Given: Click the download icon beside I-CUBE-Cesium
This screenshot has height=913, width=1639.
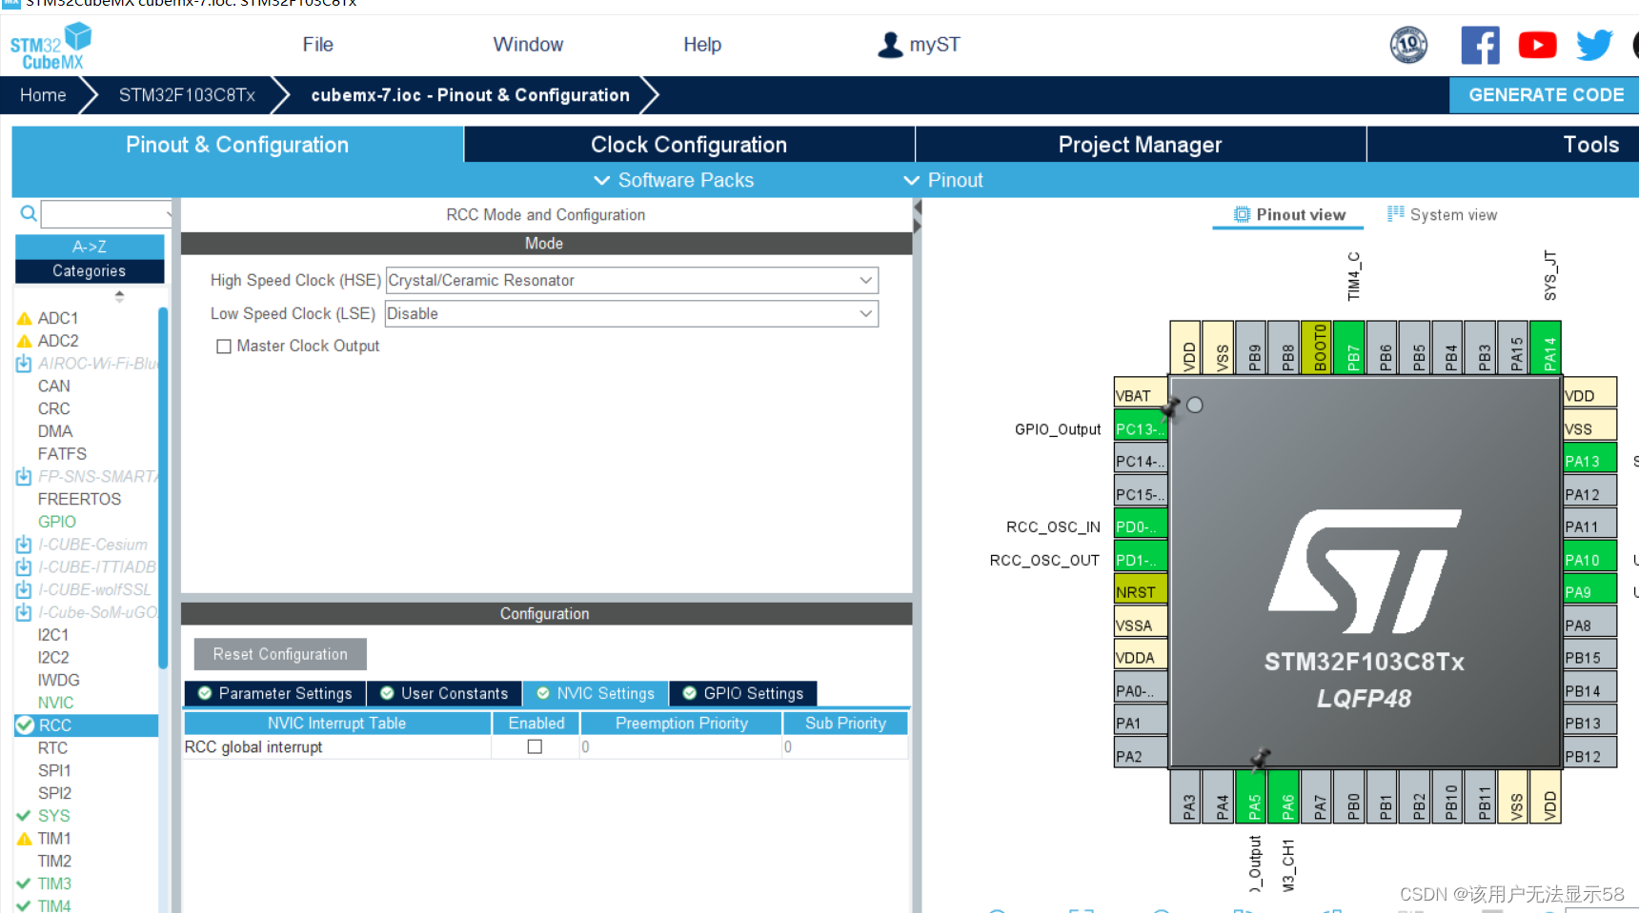Looking at the screenshot, I should point(24,545).
